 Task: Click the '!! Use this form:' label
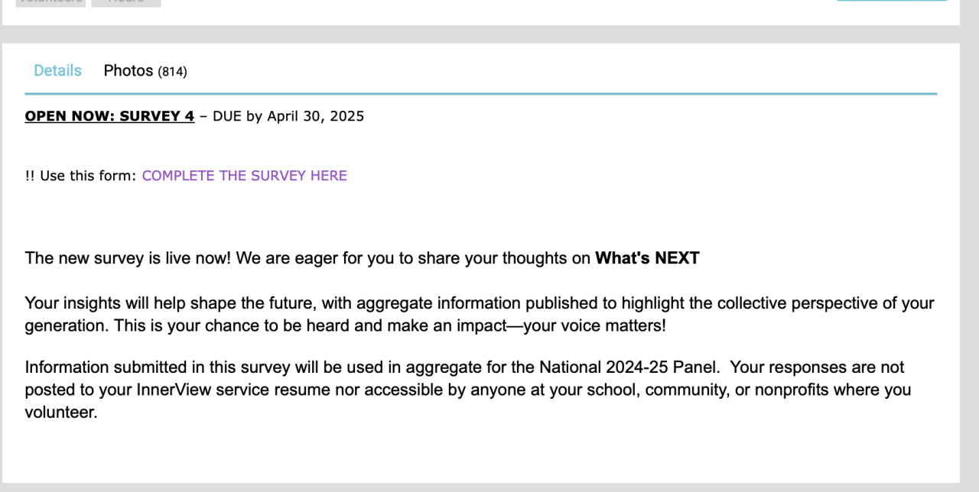80,176
